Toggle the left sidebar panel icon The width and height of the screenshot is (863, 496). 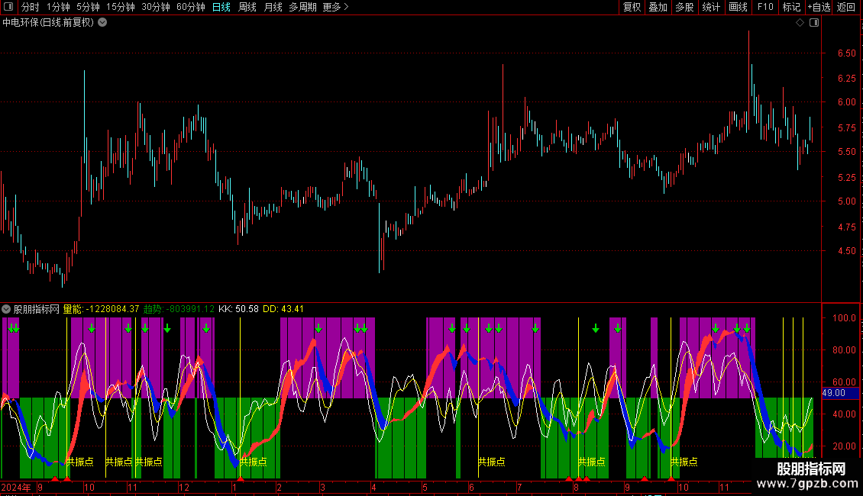coord(8,7)
